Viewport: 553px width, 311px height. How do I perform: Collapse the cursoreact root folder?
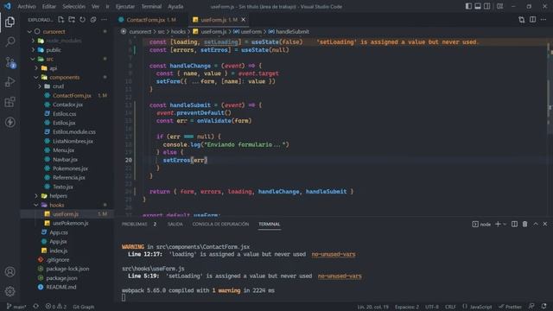click(x=29, y=32)
